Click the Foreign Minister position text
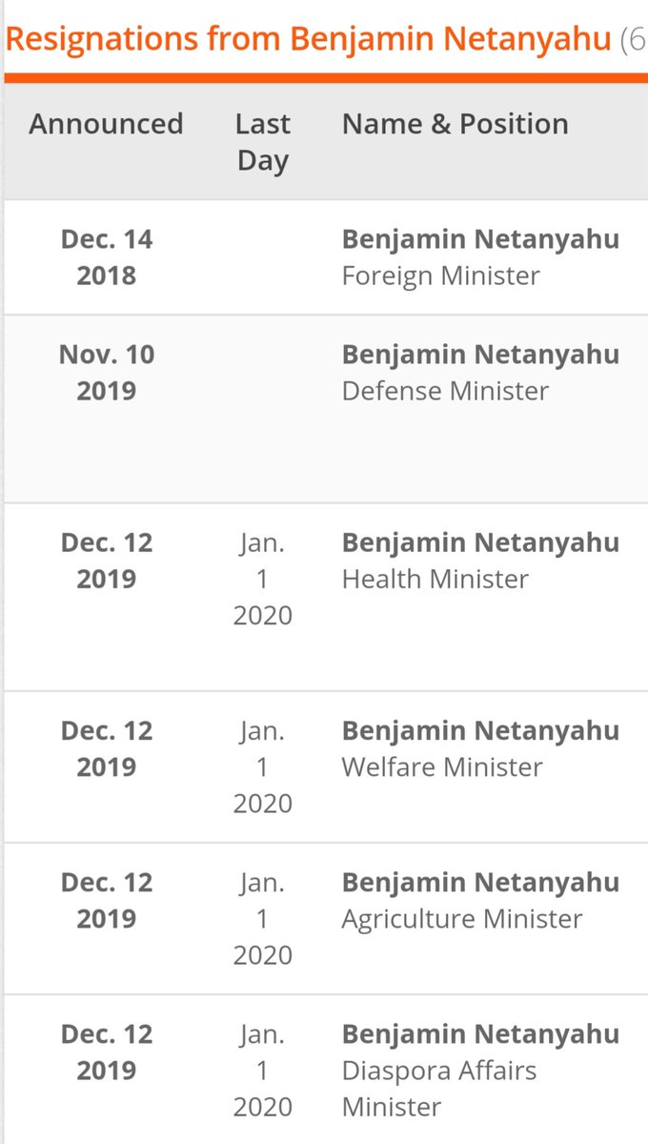Screen dimensions: 648x1144 pyautogui.click(x=440, y=276)
